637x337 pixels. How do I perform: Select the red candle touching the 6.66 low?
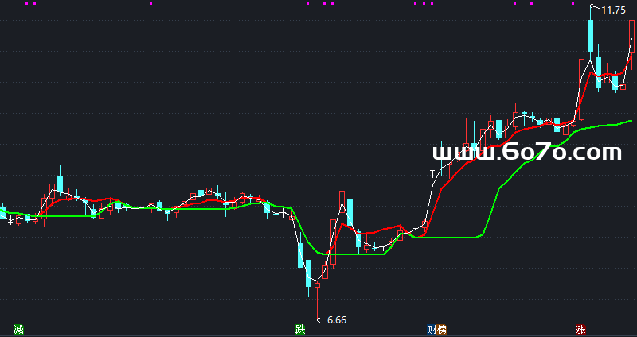coord(317,284)
